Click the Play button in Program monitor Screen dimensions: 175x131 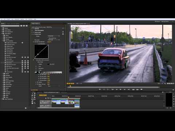pos(120,90)
